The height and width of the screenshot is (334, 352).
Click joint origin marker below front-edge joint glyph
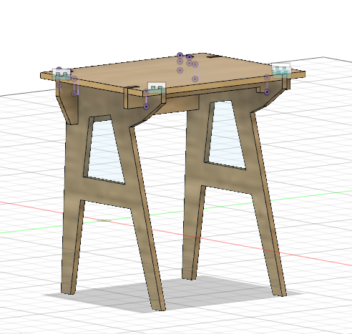146,107
